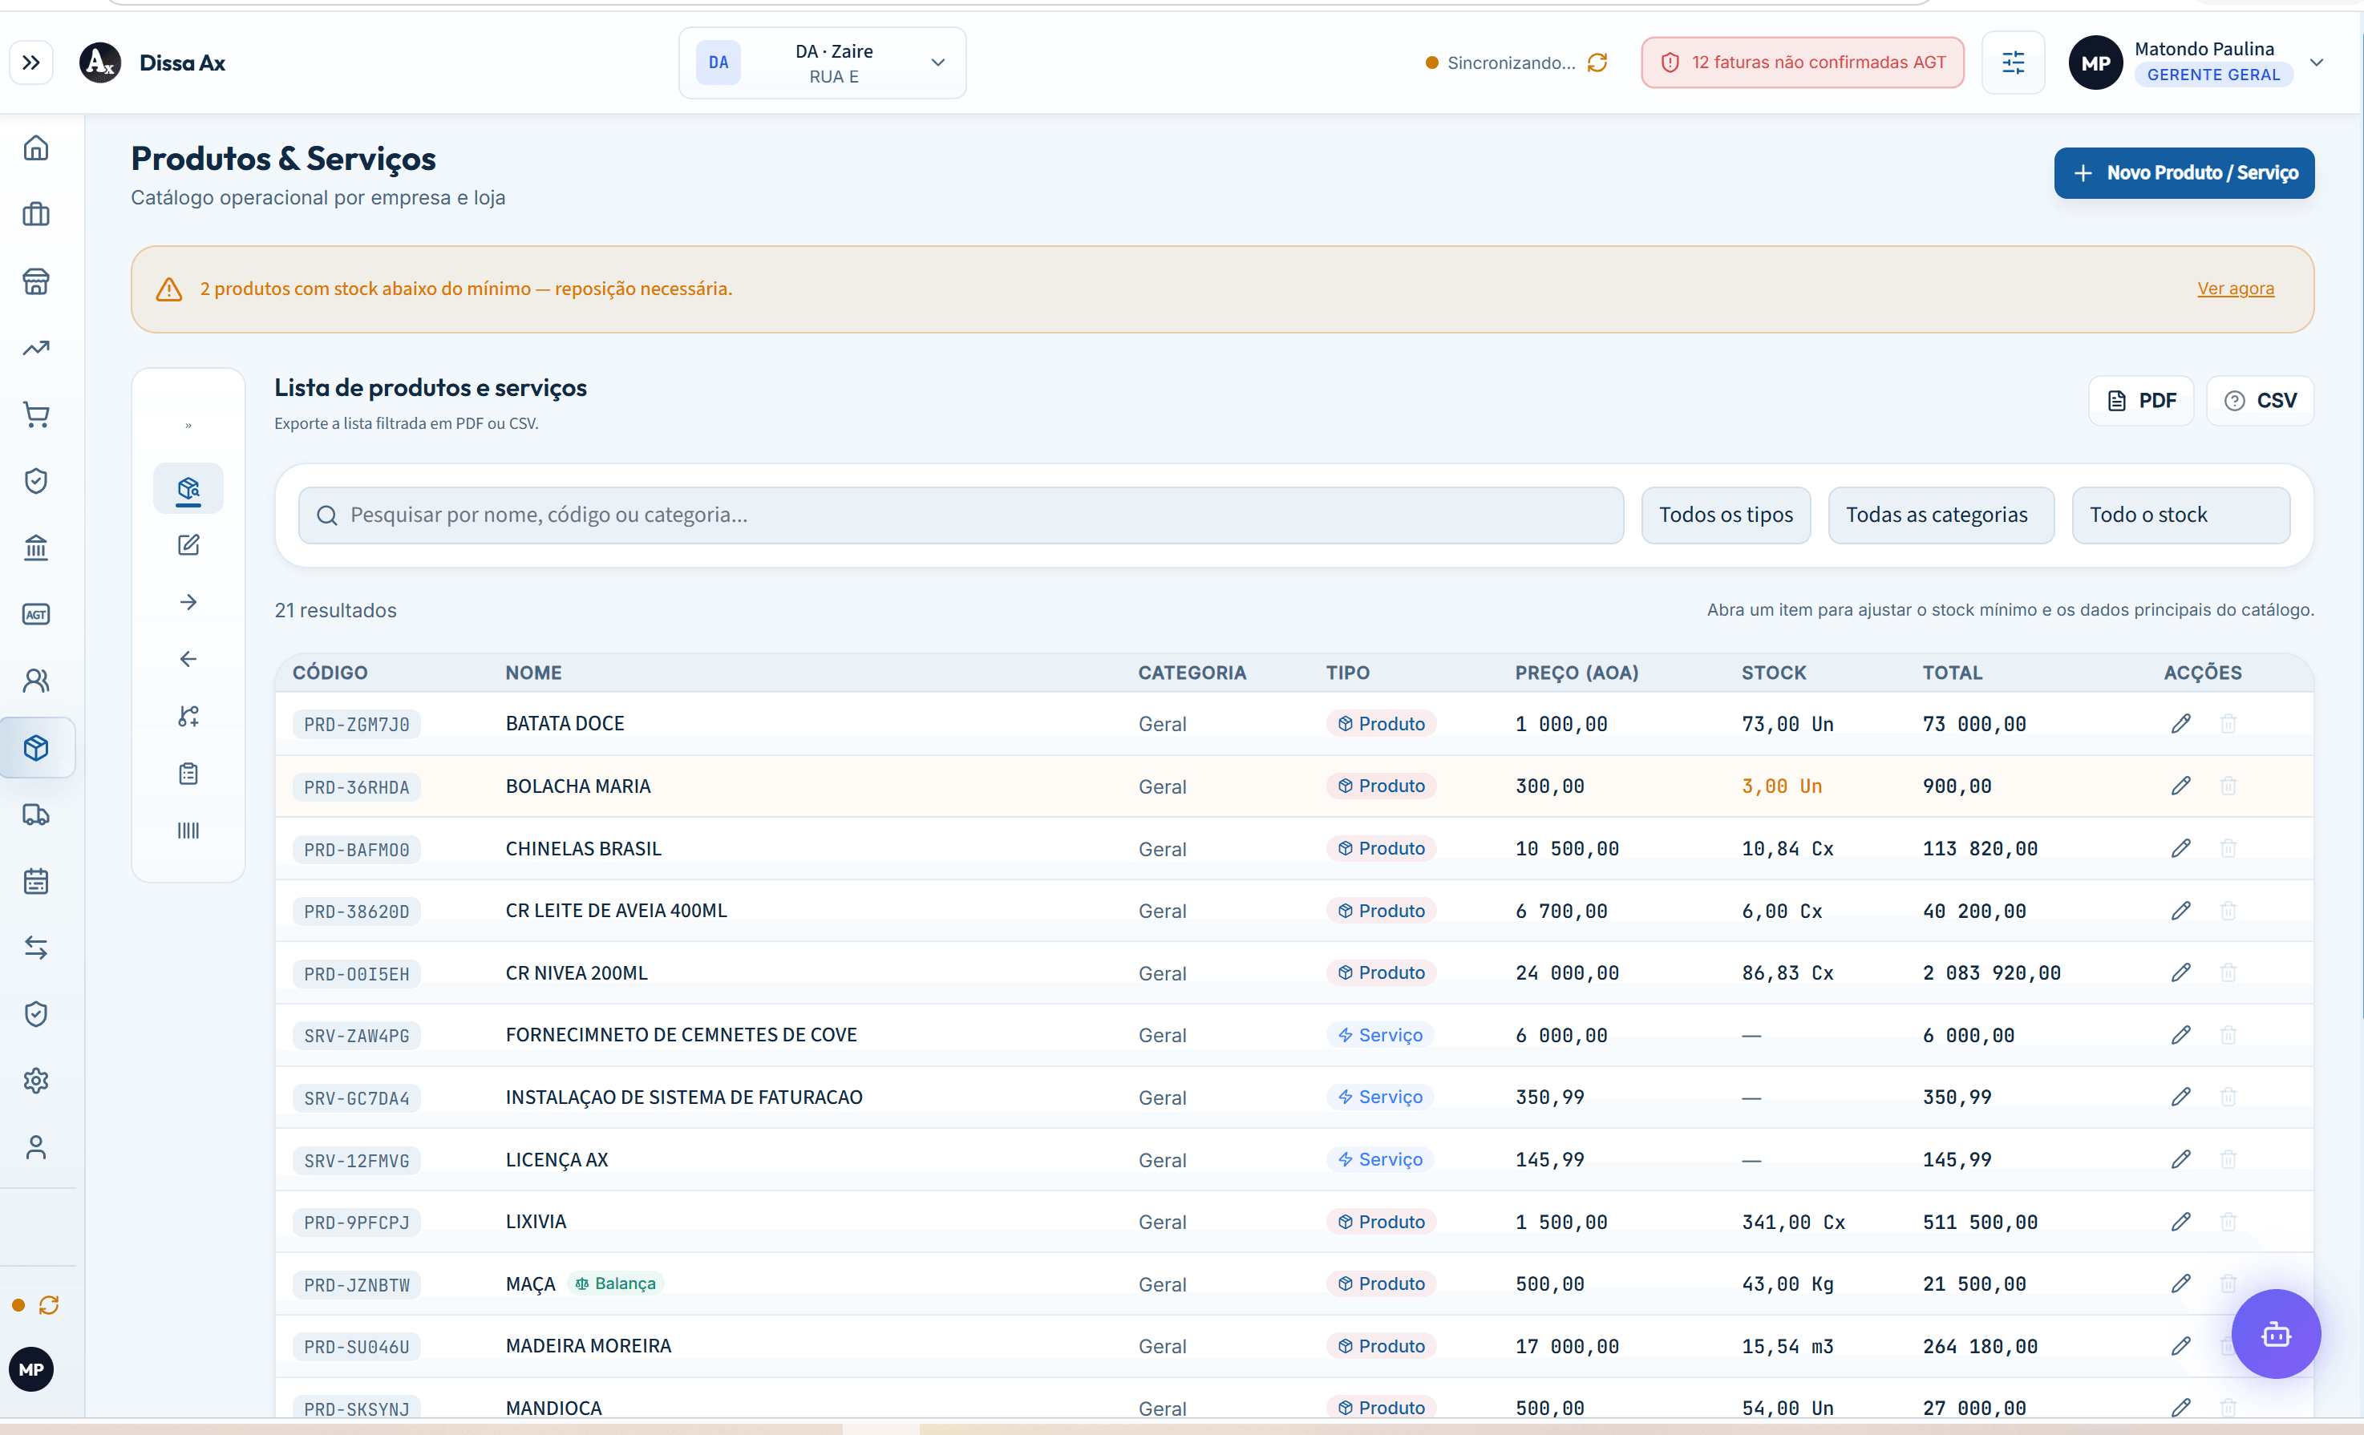This screenshot has width=2364, height=1435.
Task: Open the DA Zaire store selector dropdown
Action: (822, 63)
